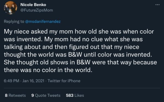This screenshot has height=102, width=164.
Task: Click the Jan 16, 2021 date
Action: [x=33, y=81]
